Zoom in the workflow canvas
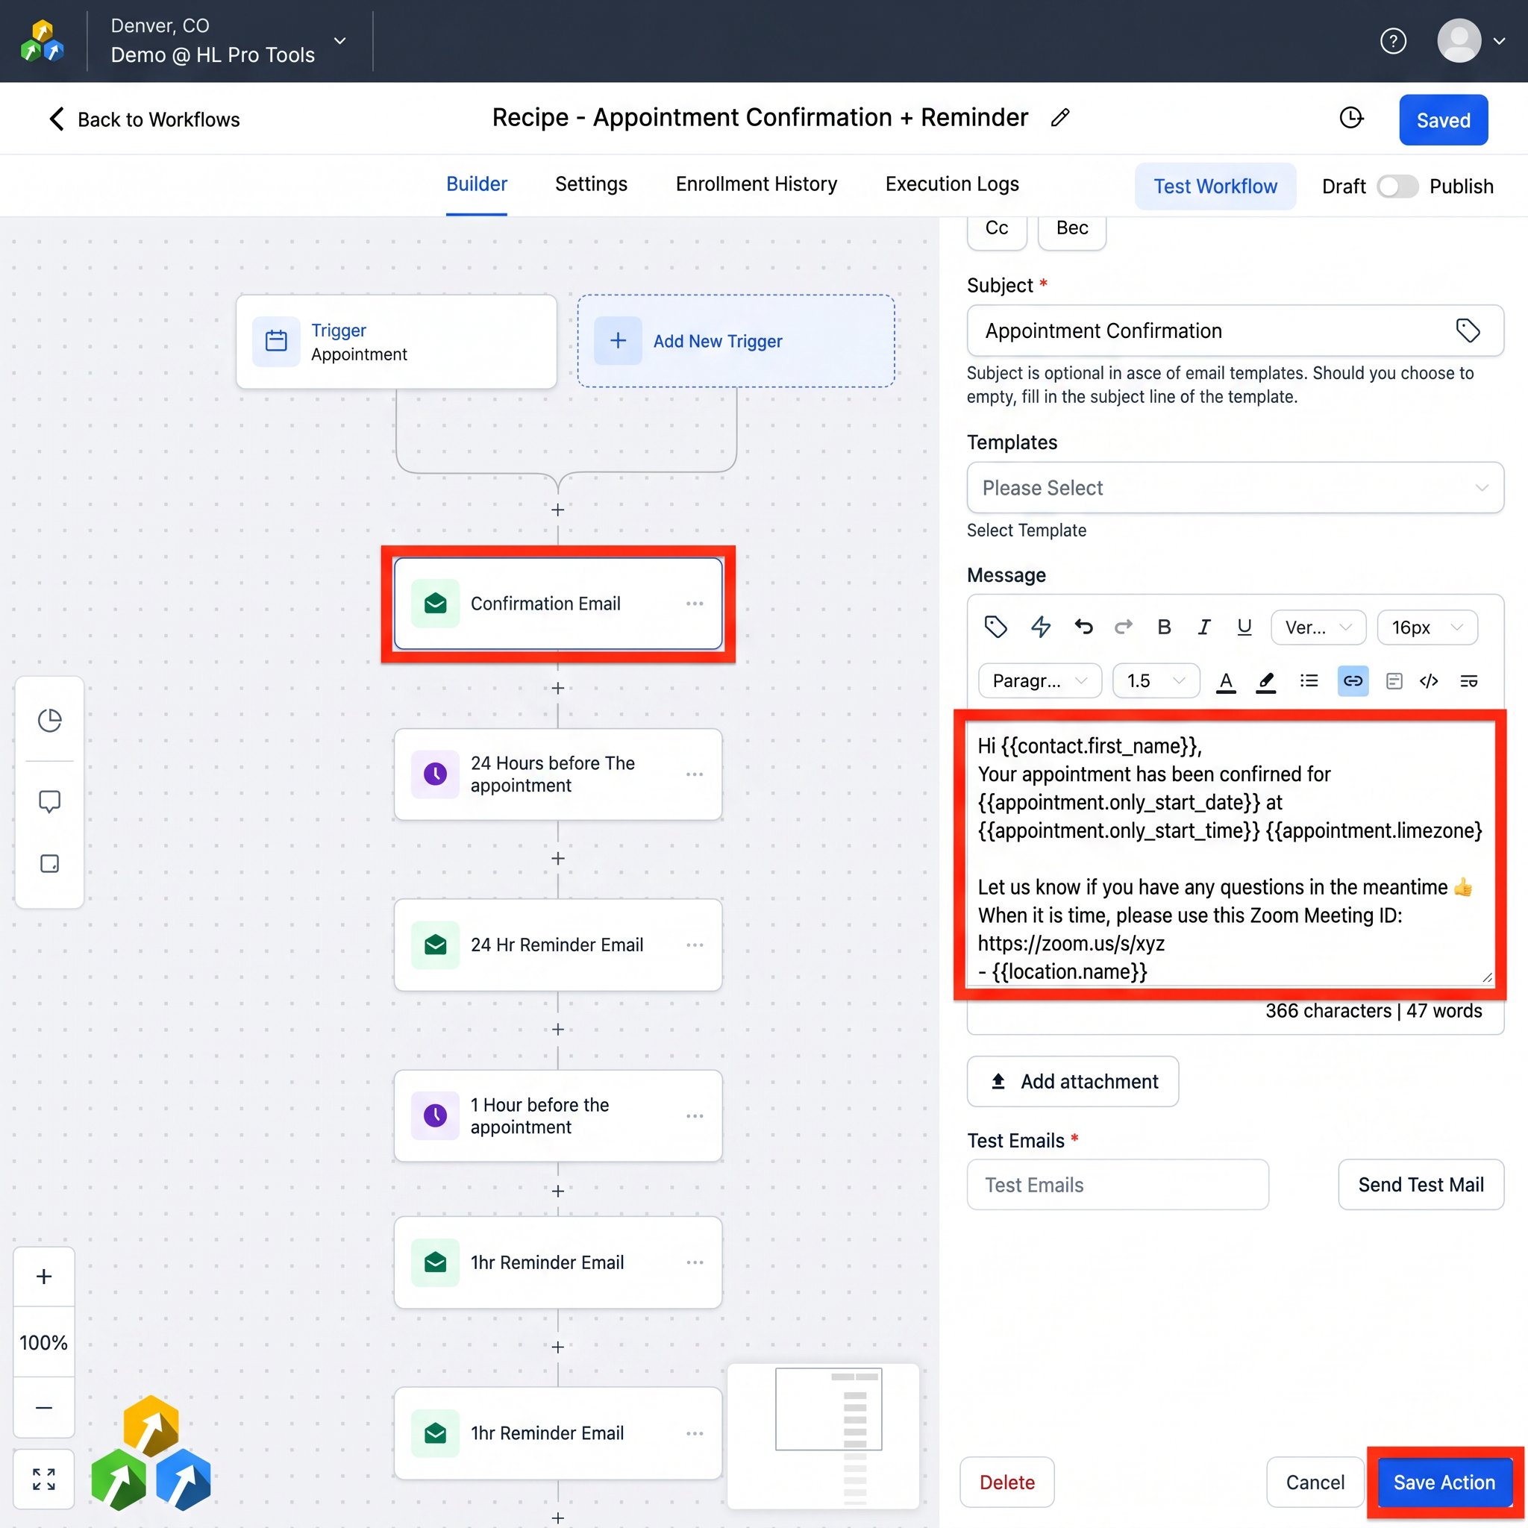 point(44,1277)
